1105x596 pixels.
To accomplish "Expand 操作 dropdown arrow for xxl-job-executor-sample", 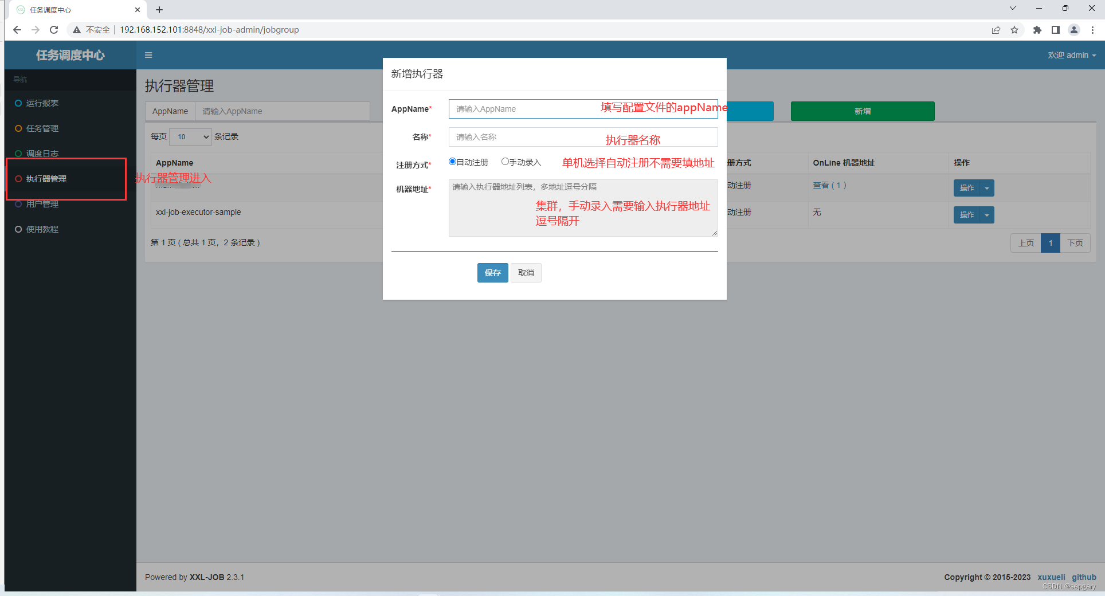I will pos(987,215).
